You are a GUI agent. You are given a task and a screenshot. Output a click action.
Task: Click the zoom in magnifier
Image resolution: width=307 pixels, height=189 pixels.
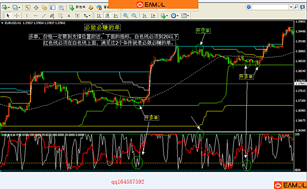(125, 16)
